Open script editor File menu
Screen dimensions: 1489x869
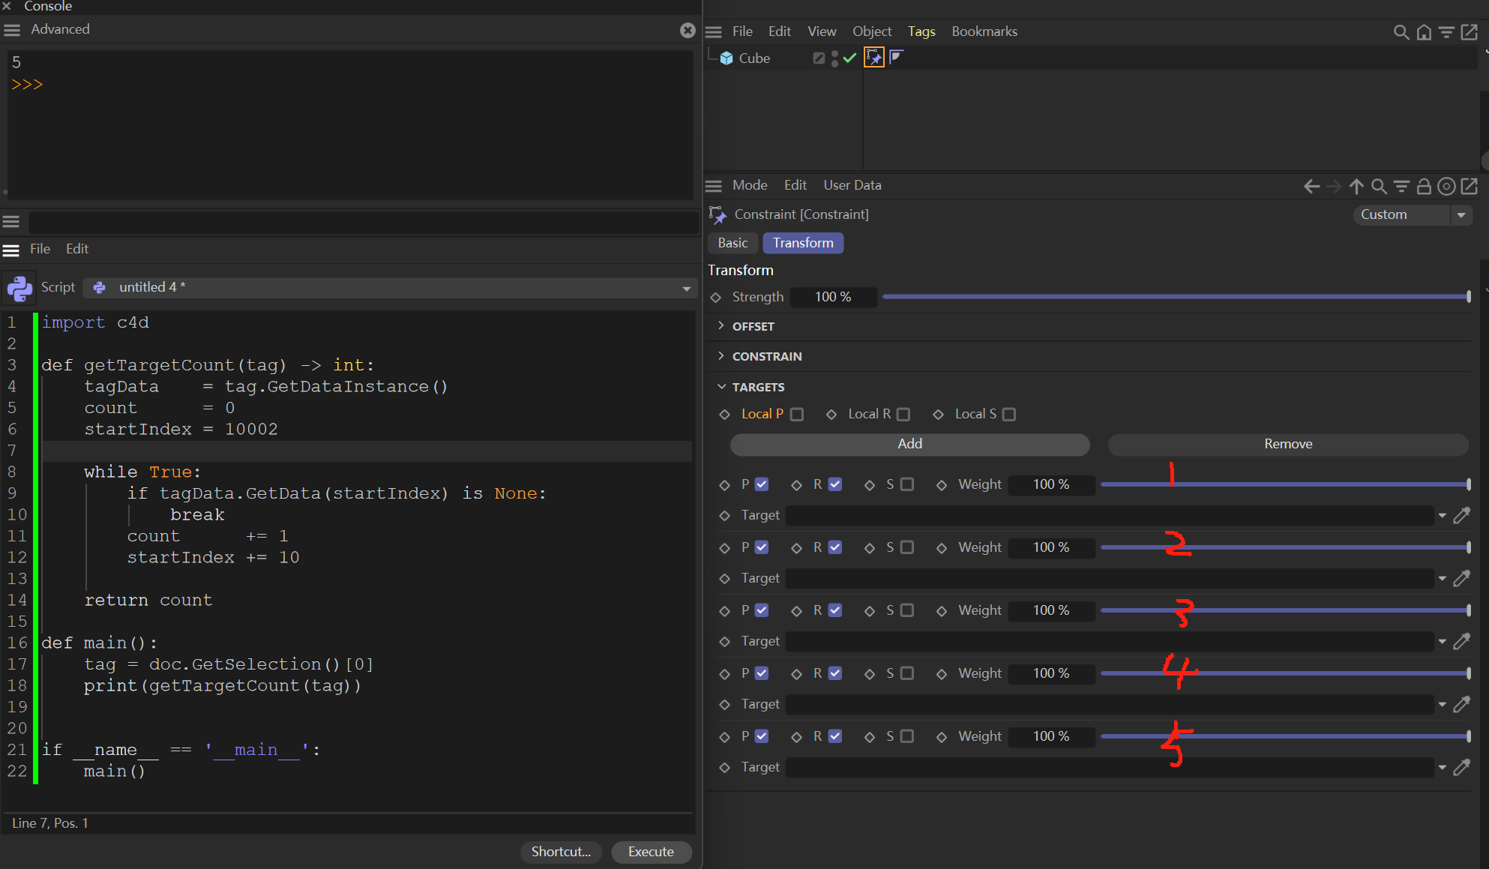pos(40,249)
